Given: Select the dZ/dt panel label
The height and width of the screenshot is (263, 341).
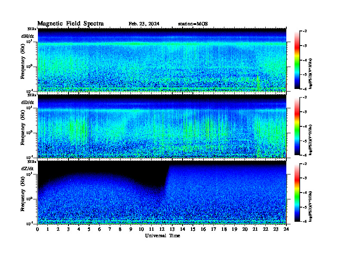Looking at the screenshot, I should pos(28,168).
